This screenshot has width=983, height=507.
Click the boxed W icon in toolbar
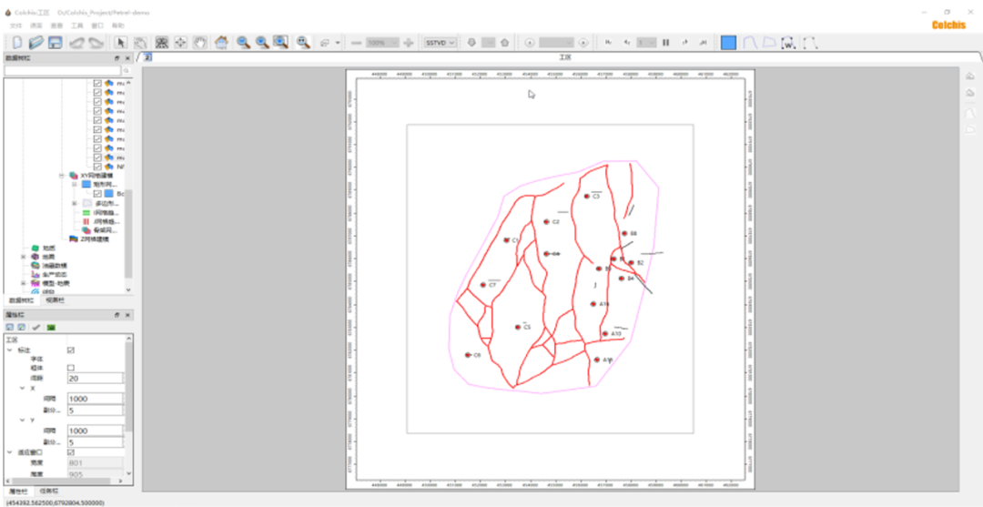click(x=788, y=43)
